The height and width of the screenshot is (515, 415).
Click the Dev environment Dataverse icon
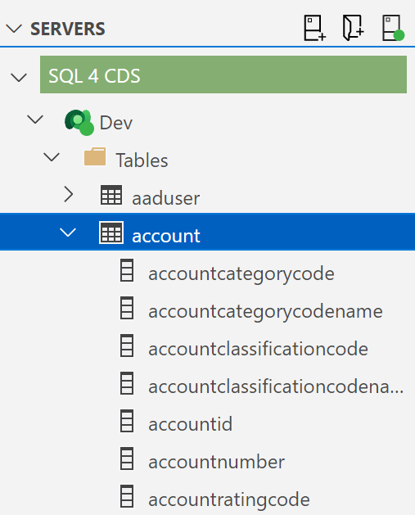tap(79, 123)
